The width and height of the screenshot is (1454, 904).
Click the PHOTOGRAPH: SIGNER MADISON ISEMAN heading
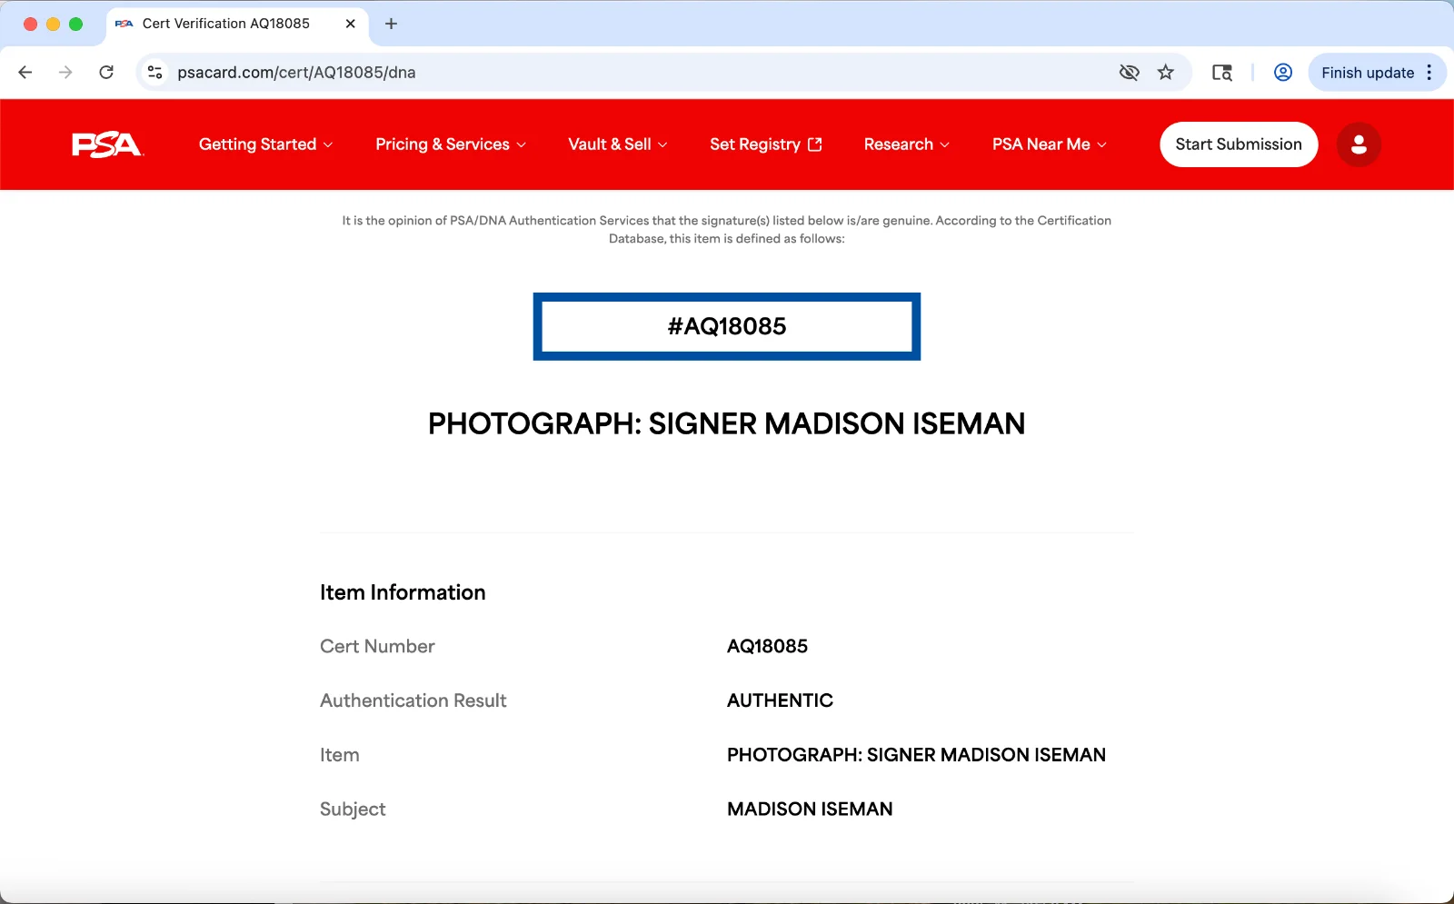click(x=727, y=423)
